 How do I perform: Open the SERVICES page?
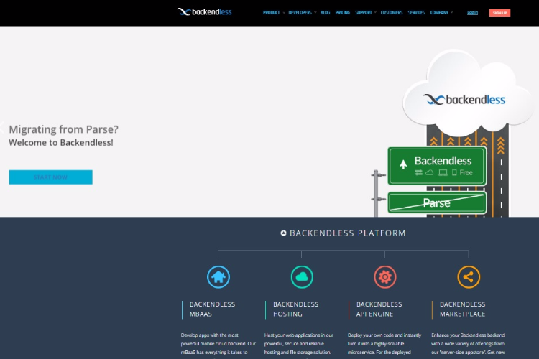click(x=416, y=13)
